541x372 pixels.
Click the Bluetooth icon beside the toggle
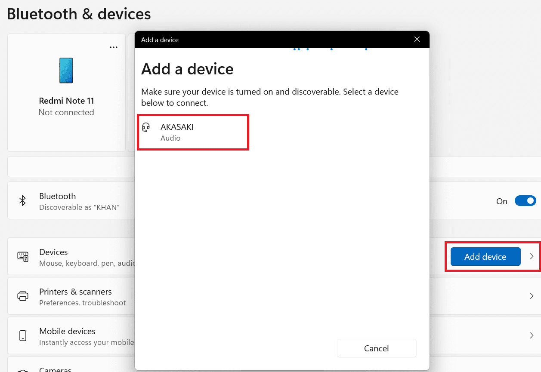click(x=22, y=201)
